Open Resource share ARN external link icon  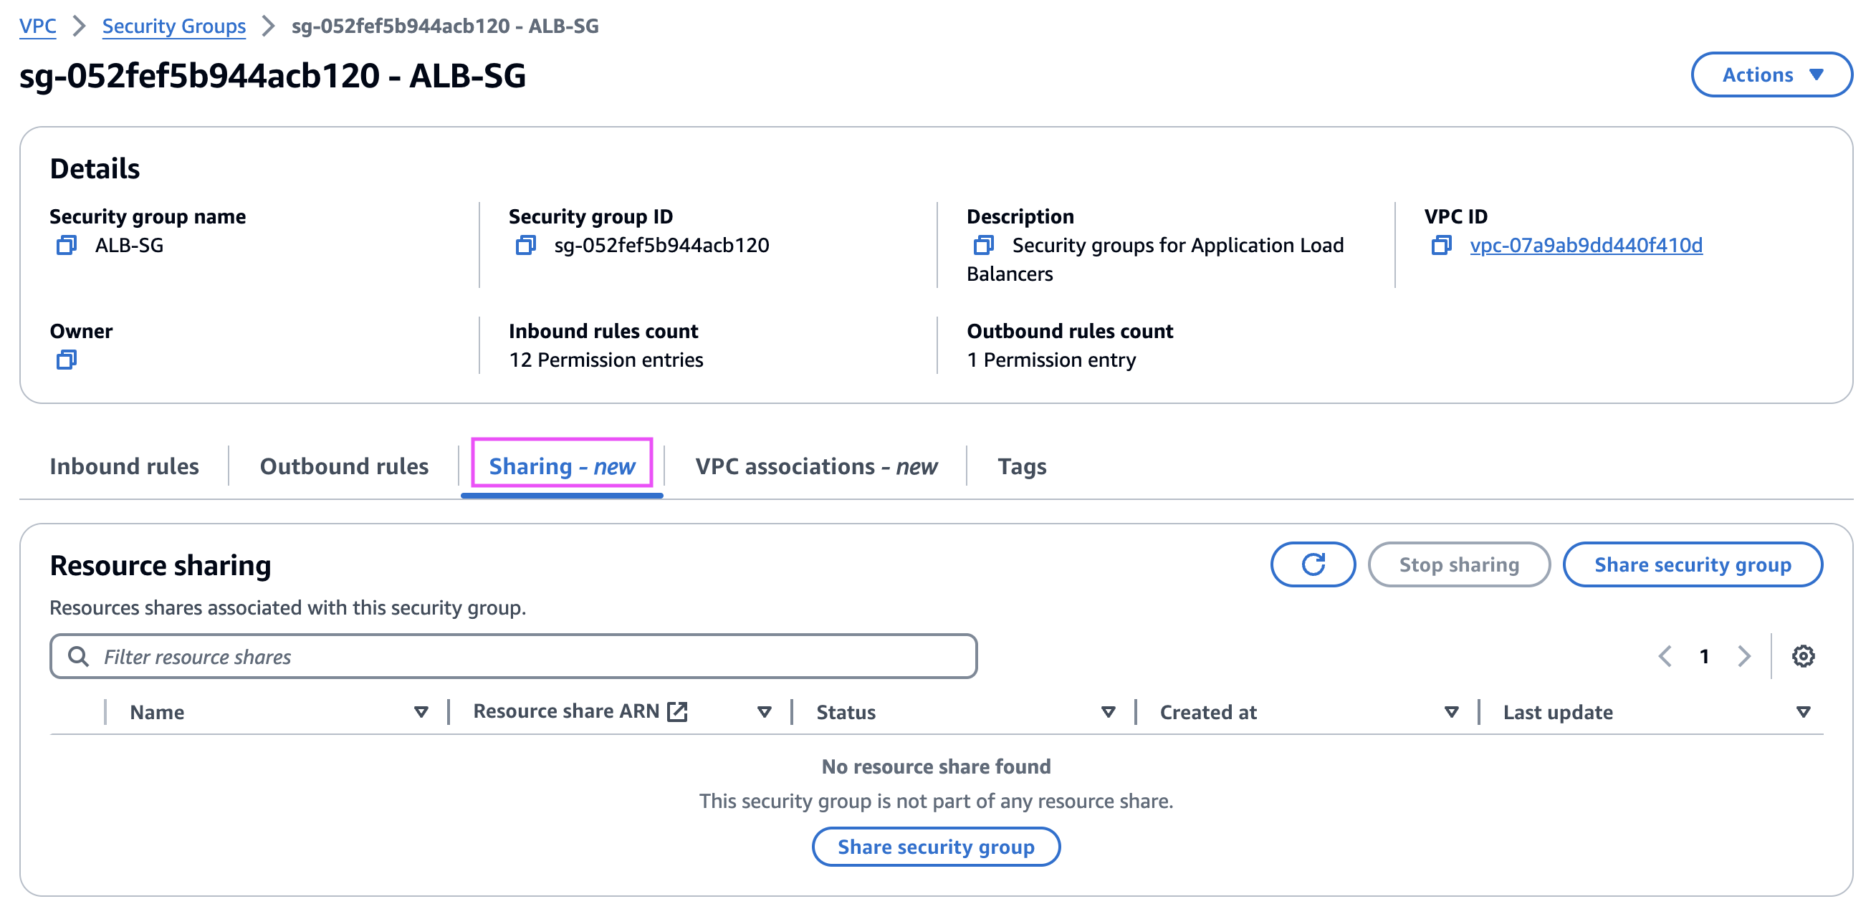(x=677, y=711)
